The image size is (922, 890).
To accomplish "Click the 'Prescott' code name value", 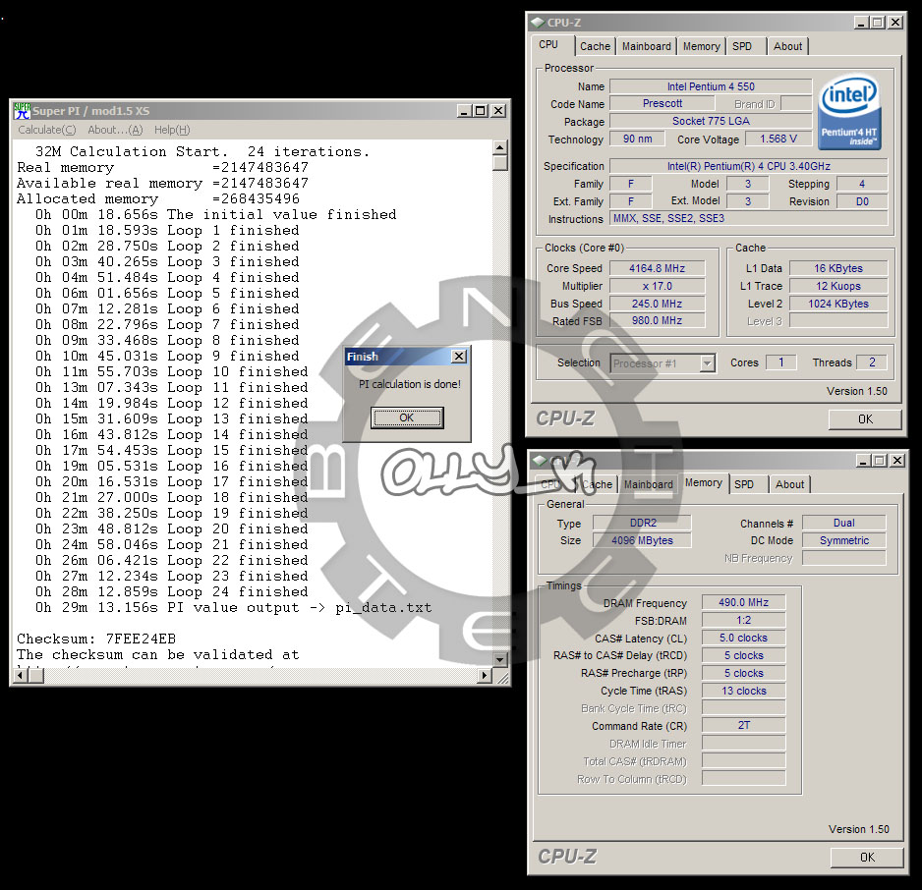I will tap(663, 103).
